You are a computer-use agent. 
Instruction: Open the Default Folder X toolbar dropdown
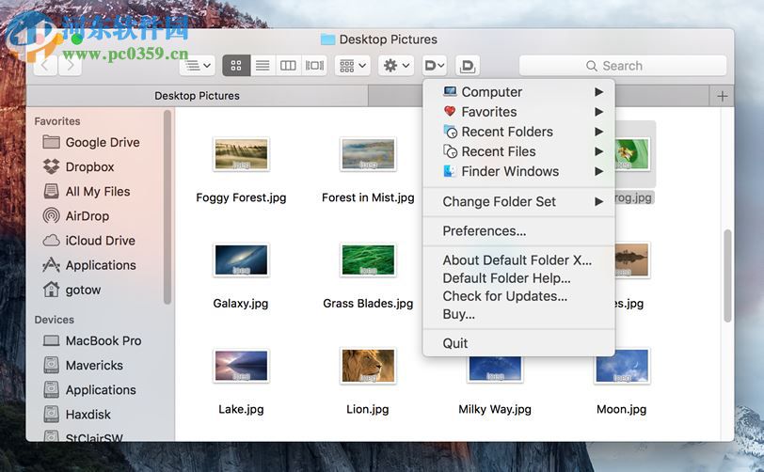coord(435,65)
